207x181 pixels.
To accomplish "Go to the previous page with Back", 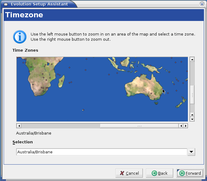I will (x=160, y=173).
